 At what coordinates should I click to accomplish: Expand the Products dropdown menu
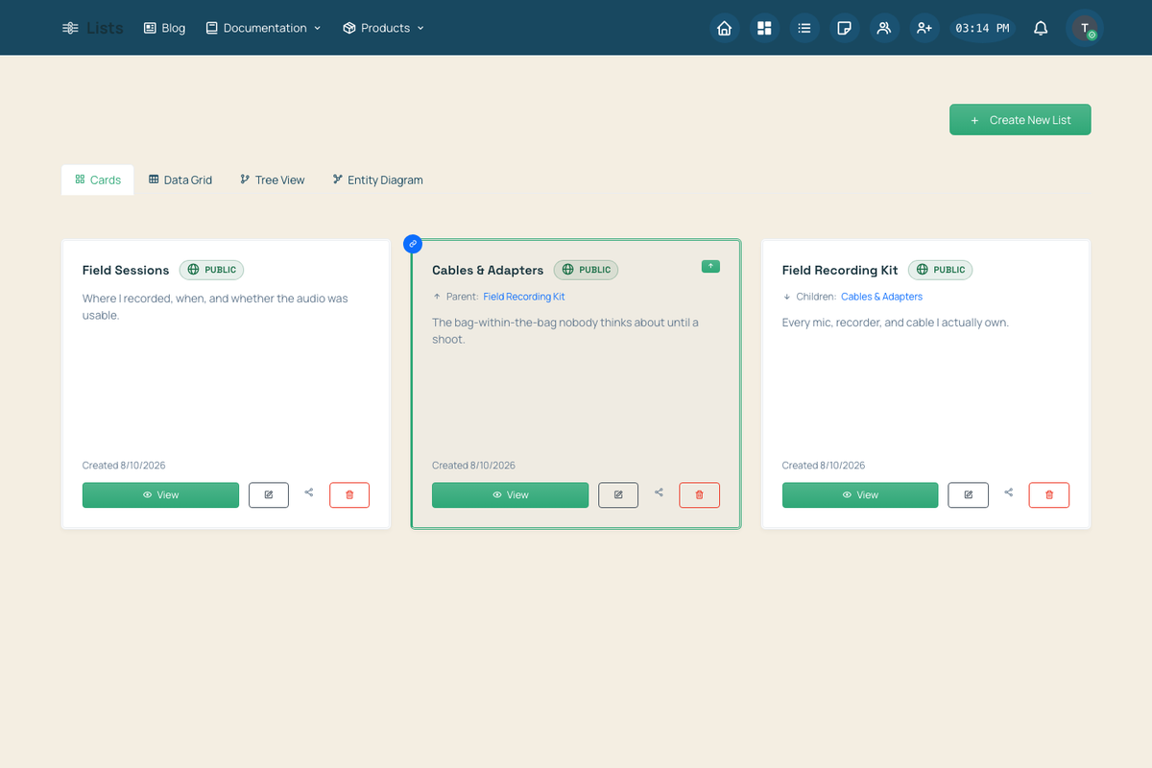pyautogui.click(x=383, y=28)
